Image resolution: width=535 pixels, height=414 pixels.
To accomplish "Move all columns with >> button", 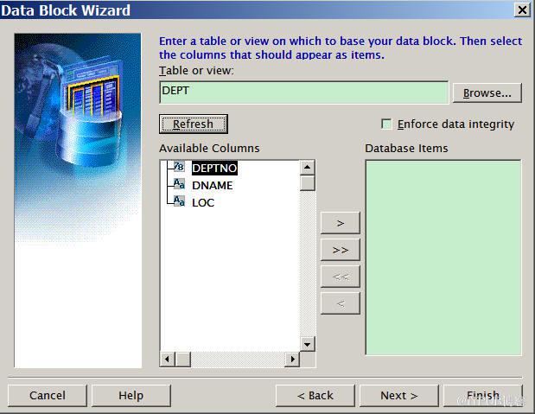I will [x=341, y=250].
